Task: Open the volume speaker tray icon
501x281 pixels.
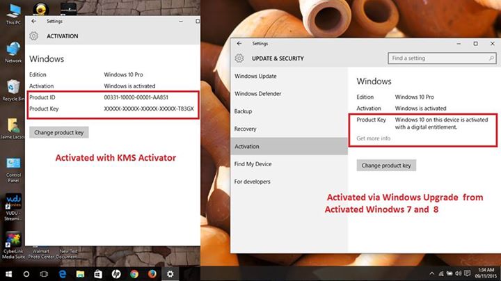Action: tap(458, 273)
